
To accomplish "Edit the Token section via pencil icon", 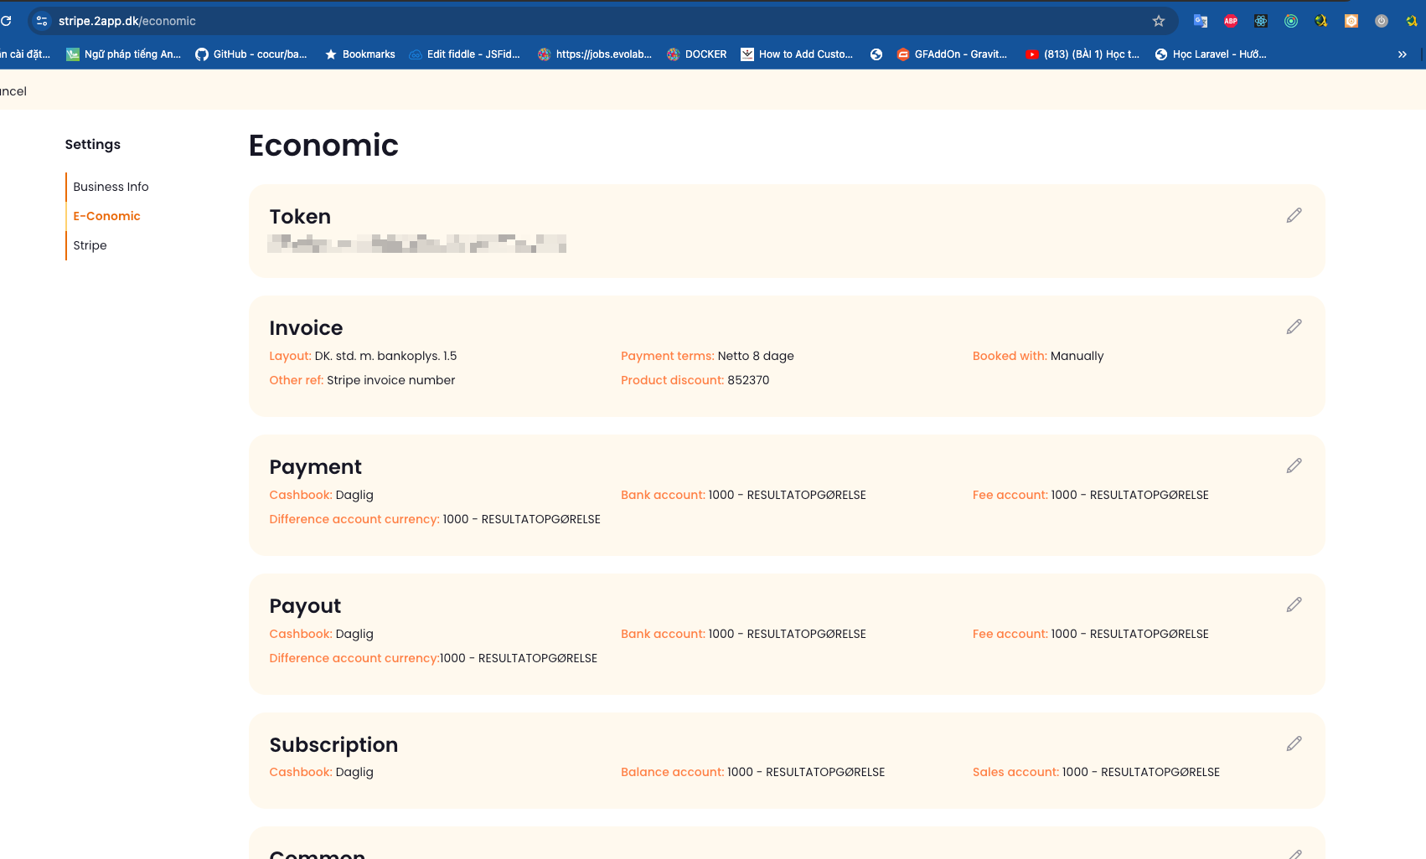I will tap(1294, 216).
